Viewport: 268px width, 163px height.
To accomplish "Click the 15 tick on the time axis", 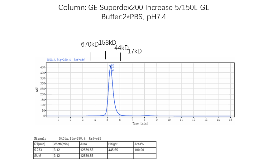I will tap(230, 120).
